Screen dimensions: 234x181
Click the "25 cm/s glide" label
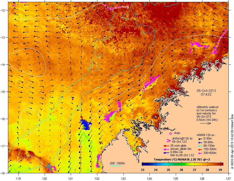click(178, 146)
